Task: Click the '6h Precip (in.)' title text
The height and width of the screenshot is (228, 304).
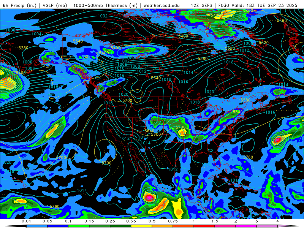Action: tap(20, 5)
